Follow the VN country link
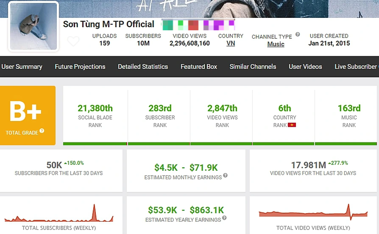The width and height of the screenshot is (379, 234). coord(231,43)
